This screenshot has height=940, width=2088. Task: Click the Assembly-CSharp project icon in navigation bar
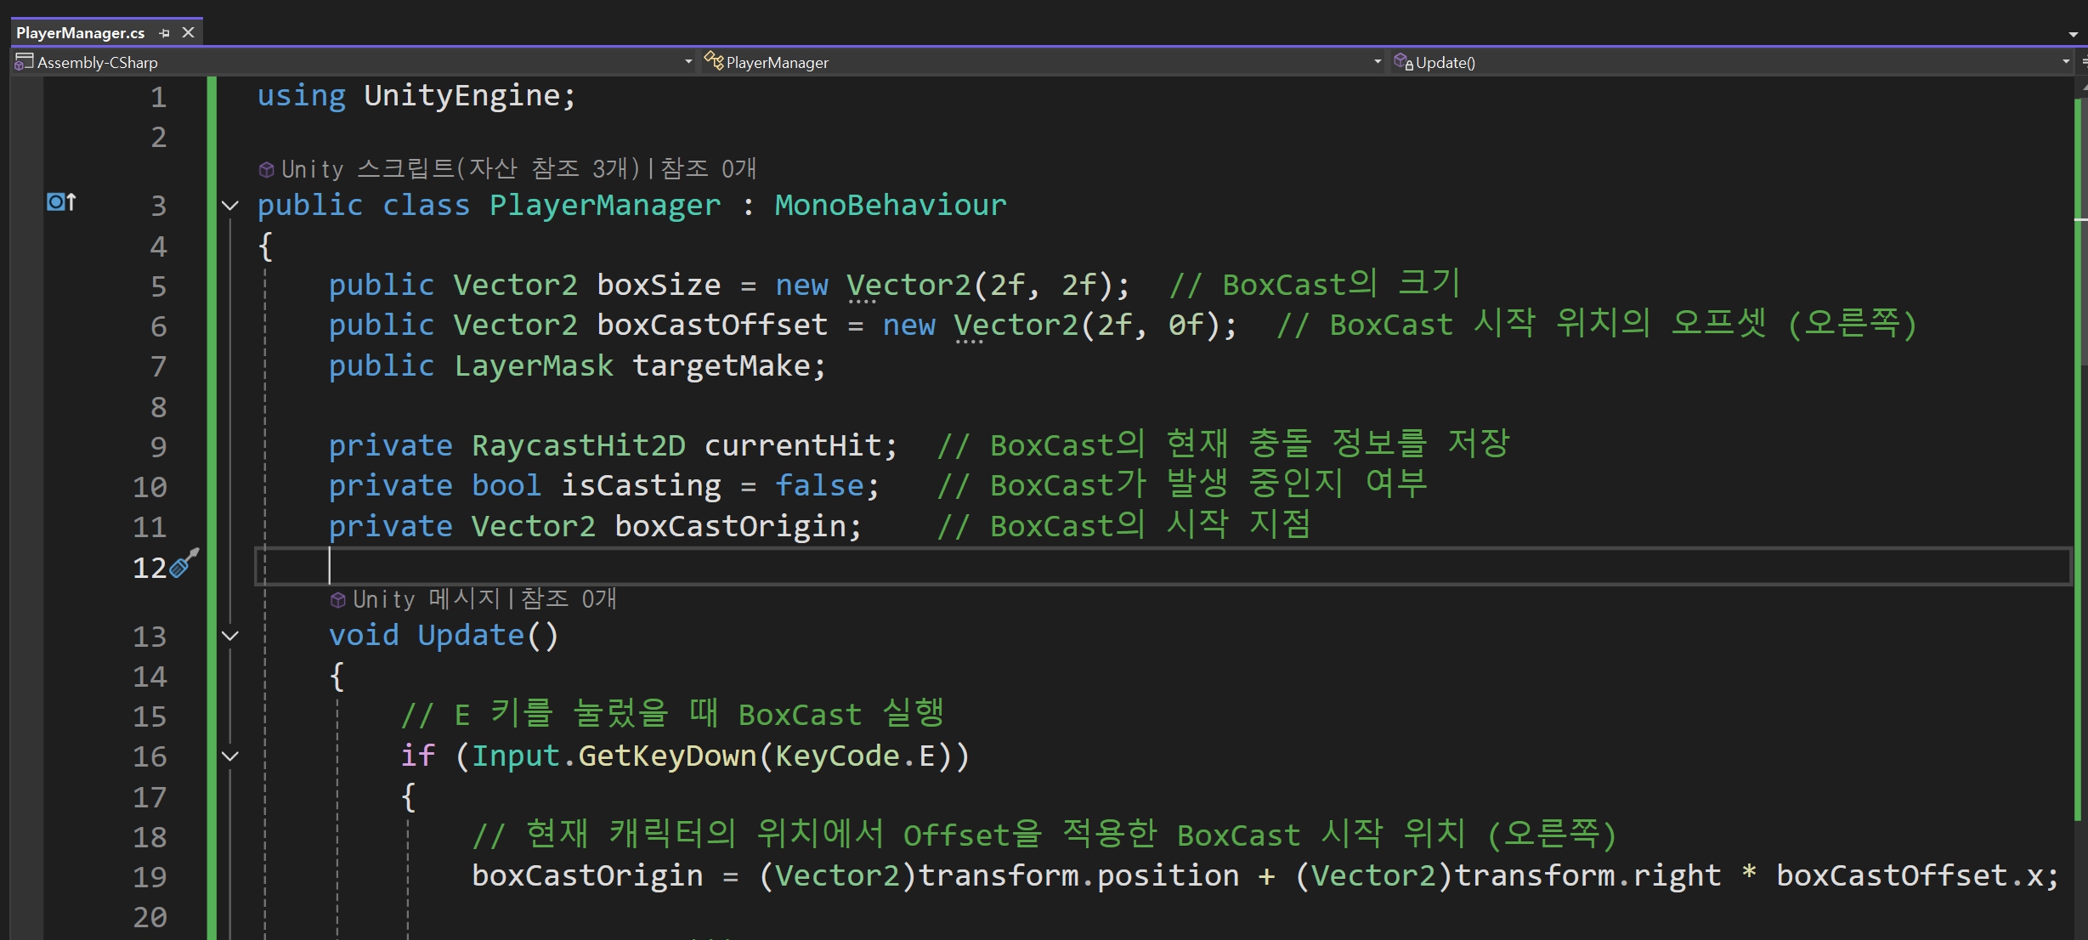pos(24,62)
